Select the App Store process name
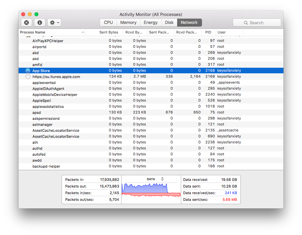This screenshot has width=302, height=235. [x=41, y=71]
